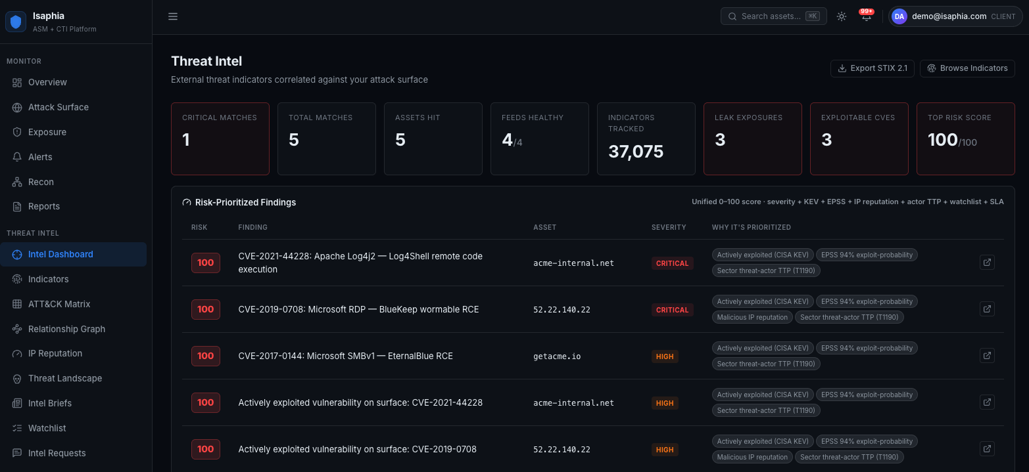Screen dimensions: 1029x472
Task: Open demo@isaphia.com account menu
Action: click(955, 16)
